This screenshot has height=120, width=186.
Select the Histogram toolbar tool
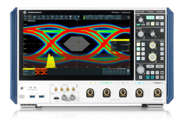[x=57, y=17]
